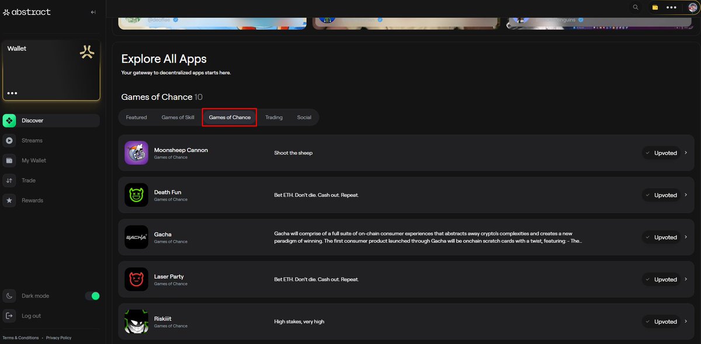Click the 'Shoot the sheep' description
Viewport: 701px width, 344px height.
293,153
